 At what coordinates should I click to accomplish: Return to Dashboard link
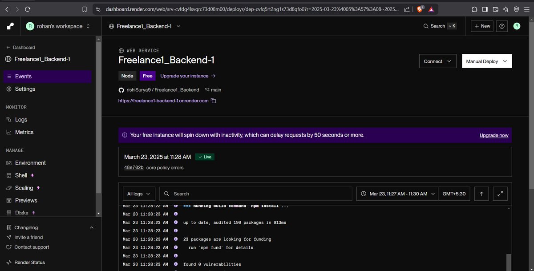pyautogui.click(x=20, y=48)
